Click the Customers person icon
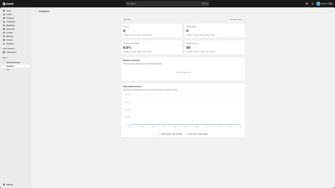The height and width of the screenshot is (188, 335). 4,22
